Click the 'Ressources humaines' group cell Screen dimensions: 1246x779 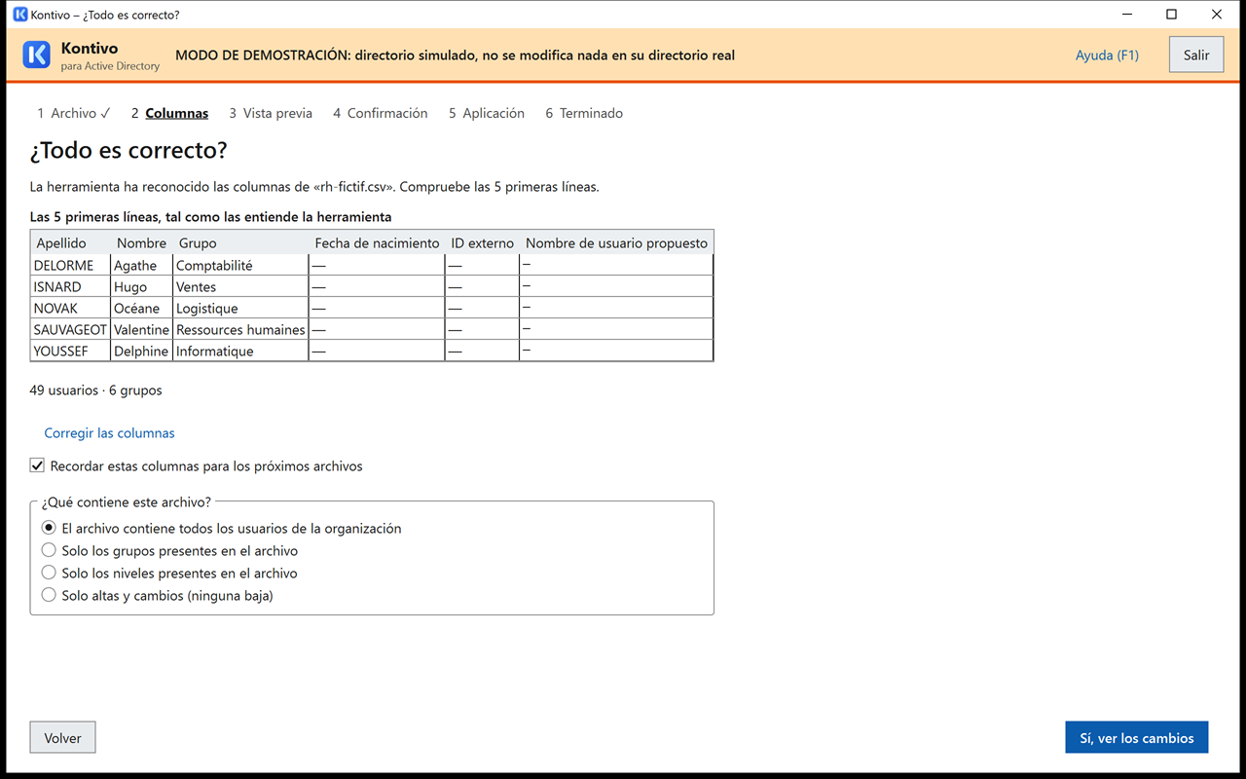pyautogui.click(x=241, y=329)
